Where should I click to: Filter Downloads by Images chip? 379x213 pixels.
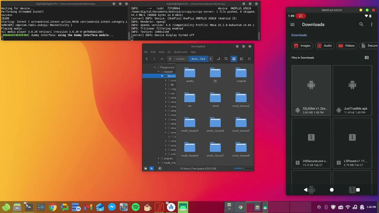tap(302, 46)
